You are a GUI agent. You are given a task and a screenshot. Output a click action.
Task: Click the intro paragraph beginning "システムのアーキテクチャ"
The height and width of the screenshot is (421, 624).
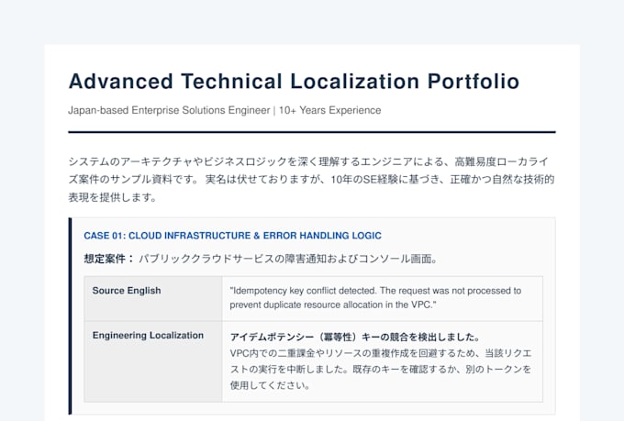click(x=312, y=180)
